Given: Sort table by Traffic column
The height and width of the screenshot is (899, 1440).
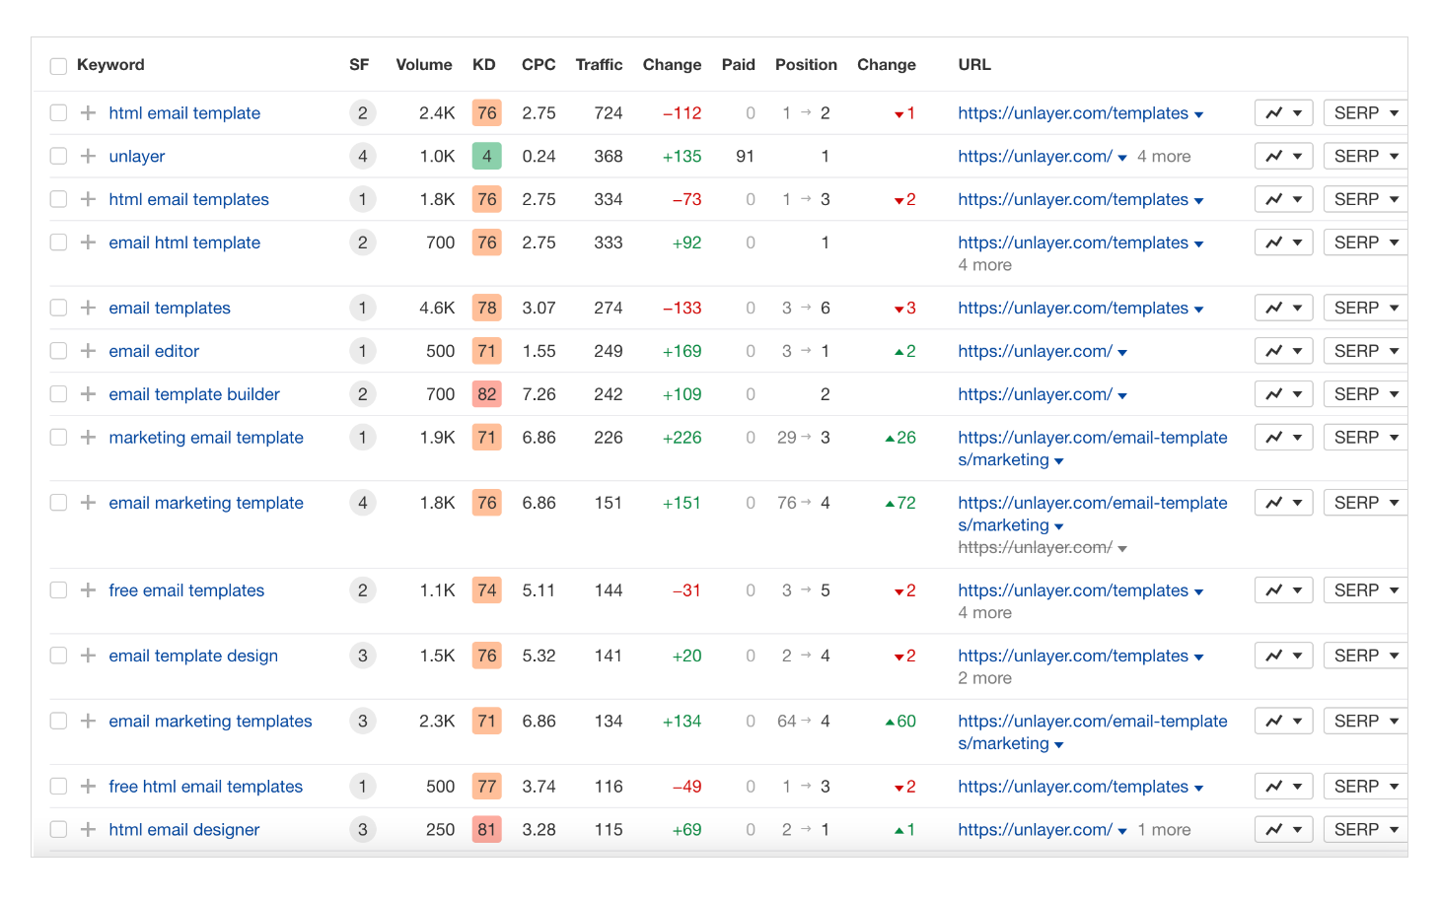Looking at the screenshot, I should (x=599, y=65).
